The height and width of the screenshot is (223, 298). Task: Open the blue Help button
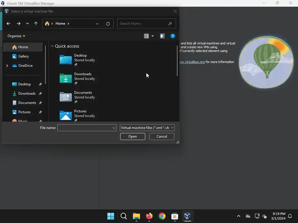(173, 36)
